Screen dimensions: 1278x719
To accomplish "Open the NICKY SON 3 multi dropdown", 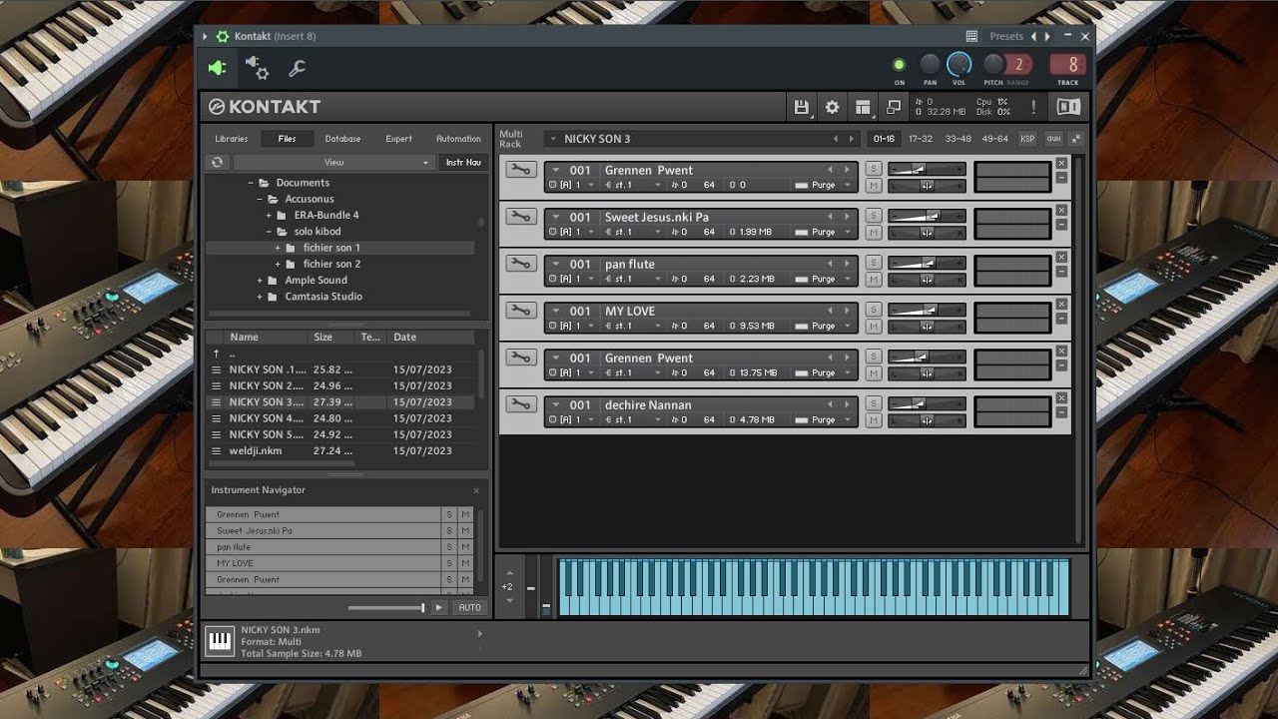I will 552,139.
